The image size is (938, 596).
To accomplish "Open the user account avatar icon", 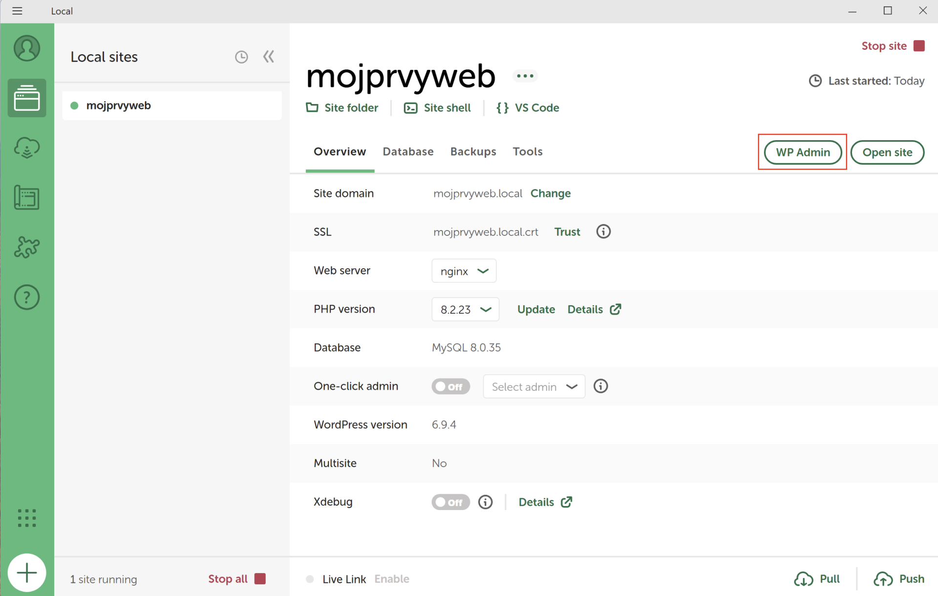I will click(27, 48).
